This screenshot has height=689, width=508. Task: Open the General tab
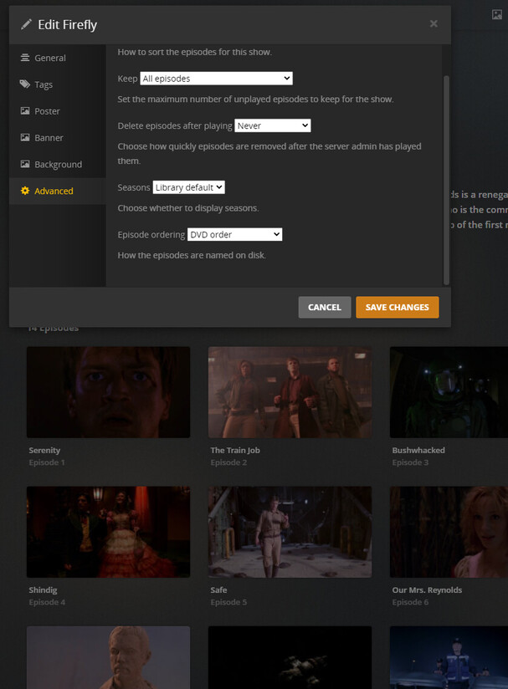click(x=58, y=58)
